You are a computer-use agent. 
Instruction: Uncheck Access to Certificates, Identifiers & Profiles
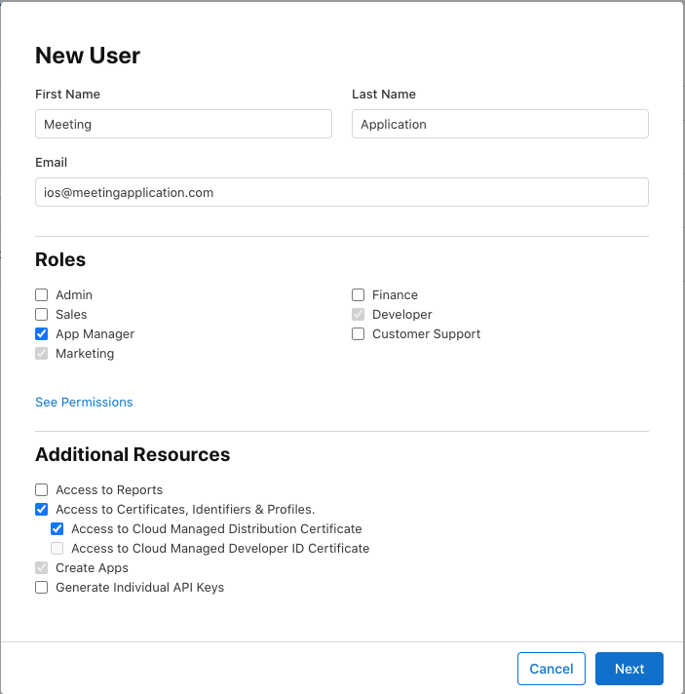click(x=41, y=509)
